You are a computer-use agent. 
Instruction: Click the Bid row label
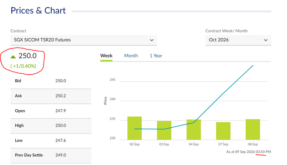click(18, 81)
